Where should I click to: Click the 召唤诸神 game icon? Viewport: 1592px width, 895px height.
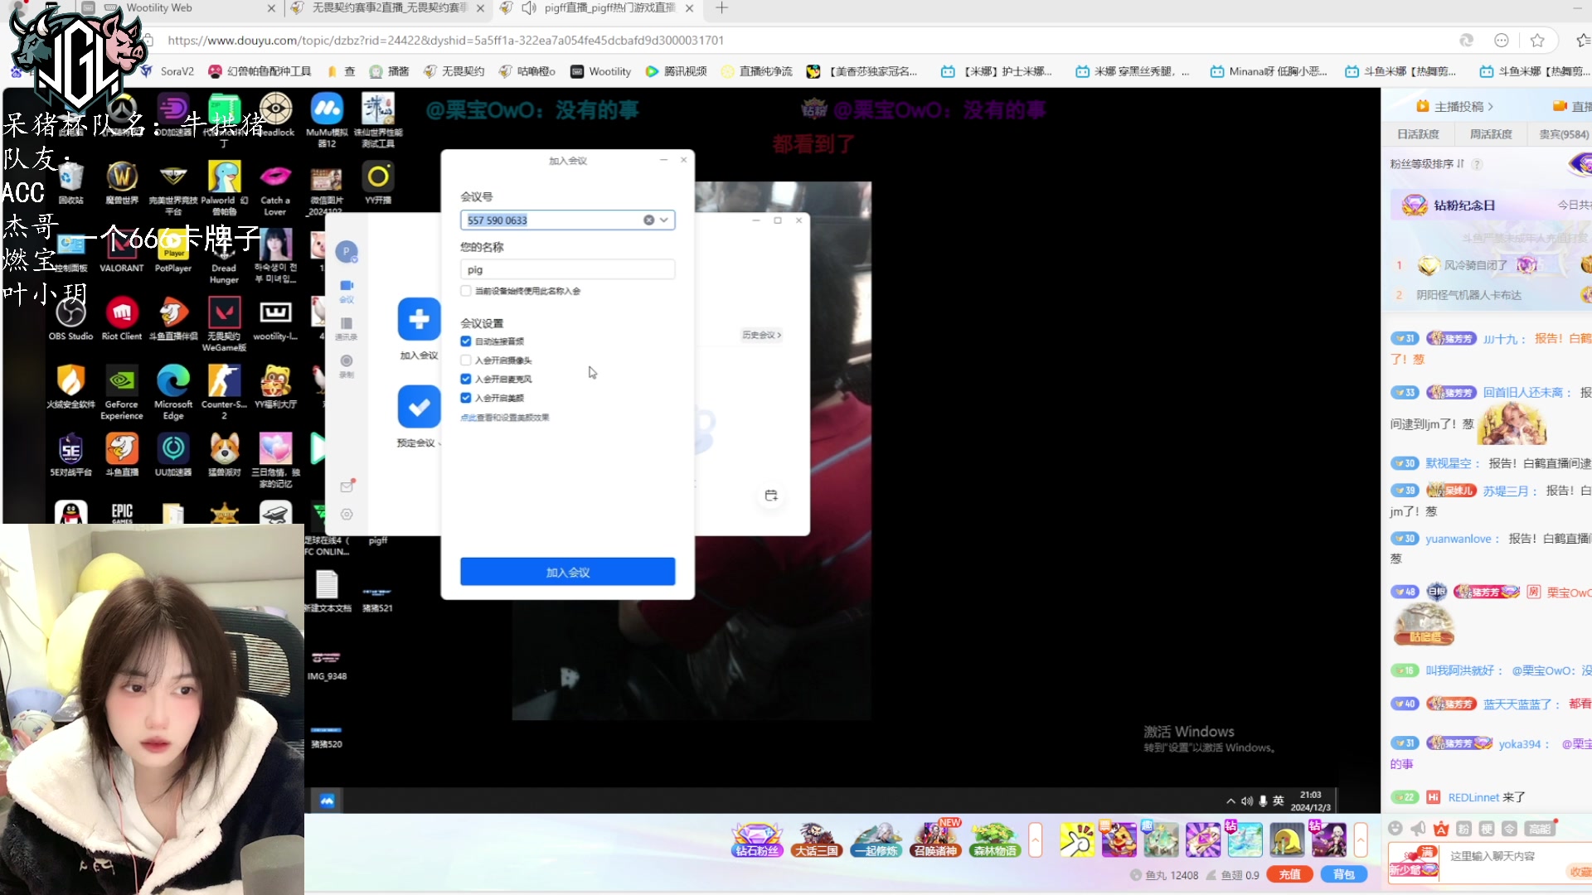click(x=935, y=839)
